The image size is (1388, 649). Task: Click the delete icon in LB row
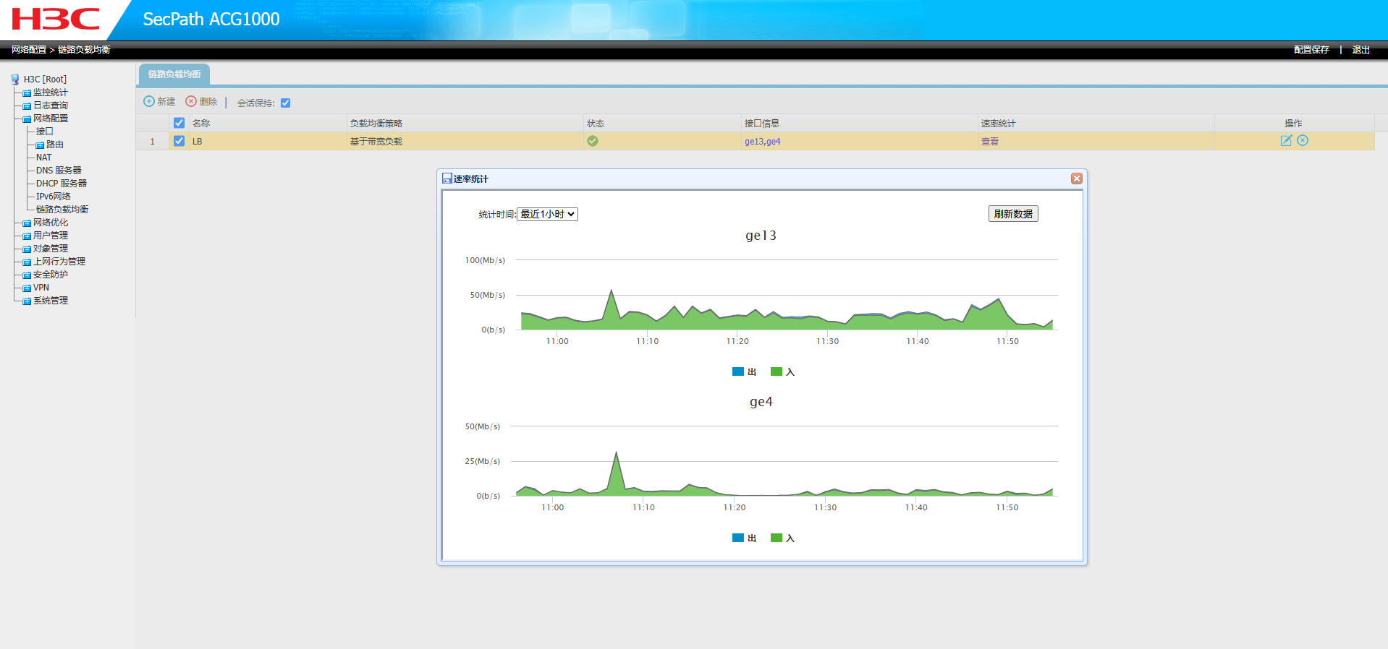(1303, 141)
